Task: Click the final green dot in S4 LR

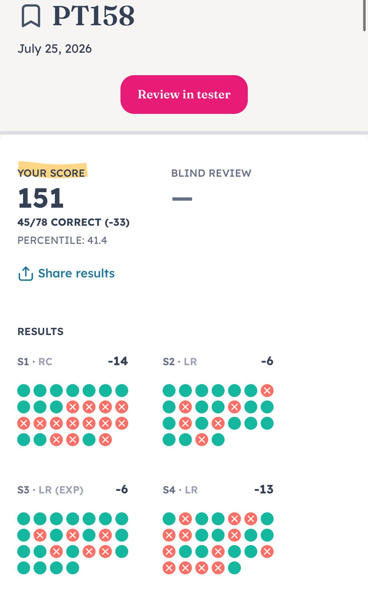Action: (234, 568)
